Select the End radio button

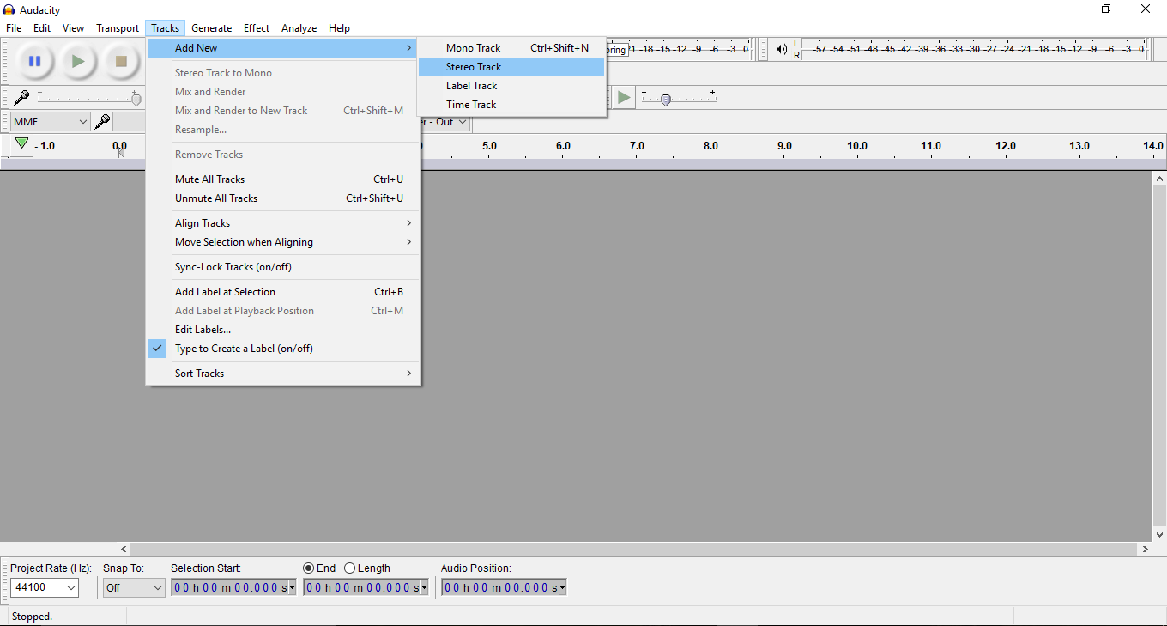click(x=309, y=568)
